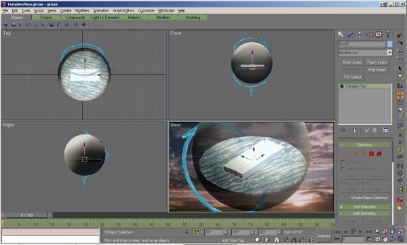Collapse the Selection rollout

364,145
